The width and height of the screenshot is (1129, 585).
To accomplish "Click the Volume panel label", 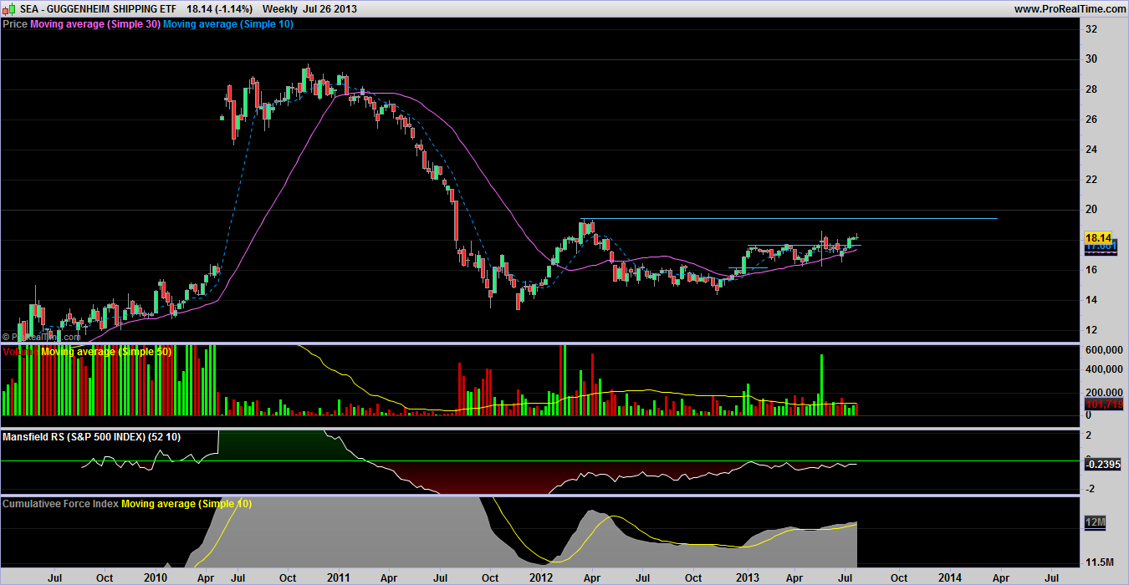I will point(20,352).
